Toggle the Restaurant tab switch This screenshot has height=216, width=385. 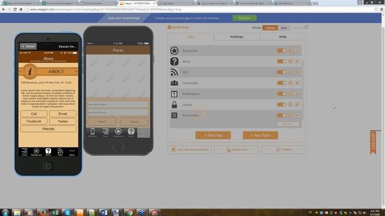click(x=282, y=50)
